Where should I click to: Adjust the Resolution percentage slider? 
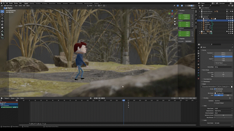click(x=223, y=57)
